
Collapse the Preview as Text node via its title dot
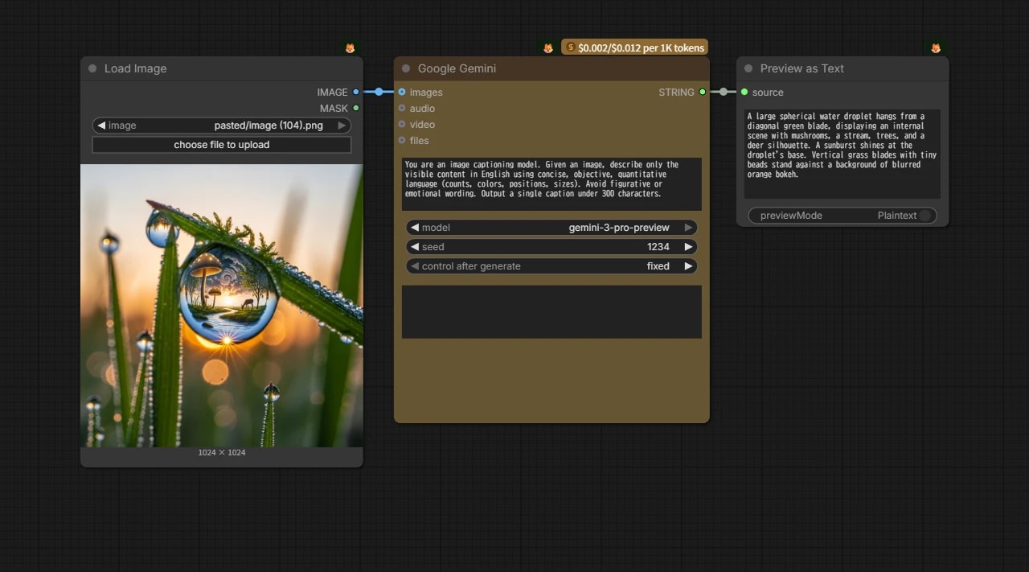pyautogui.click(x=748, y=68)
